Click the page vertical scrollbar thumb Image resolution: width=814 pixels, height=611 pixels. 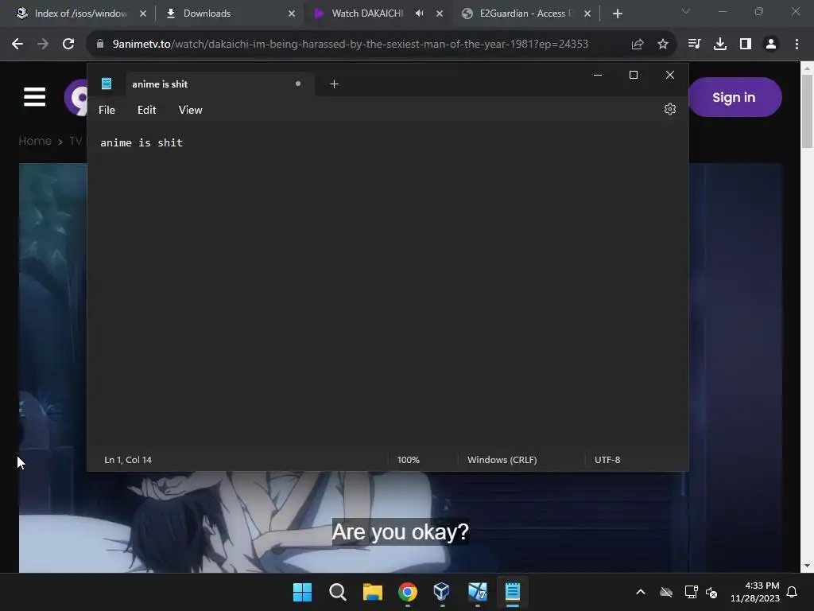click(807, 111)
